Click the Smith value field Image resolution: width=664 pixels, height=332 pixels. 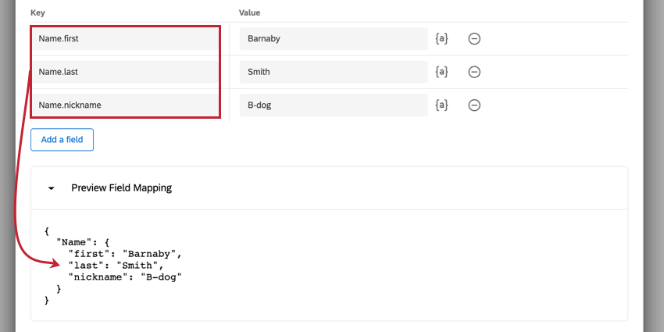334,72
